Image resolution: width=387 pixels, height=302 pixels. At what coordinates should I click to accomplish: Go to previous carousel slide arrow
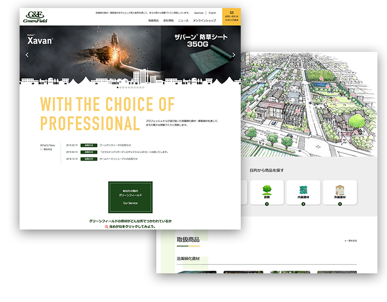[27, 55]
